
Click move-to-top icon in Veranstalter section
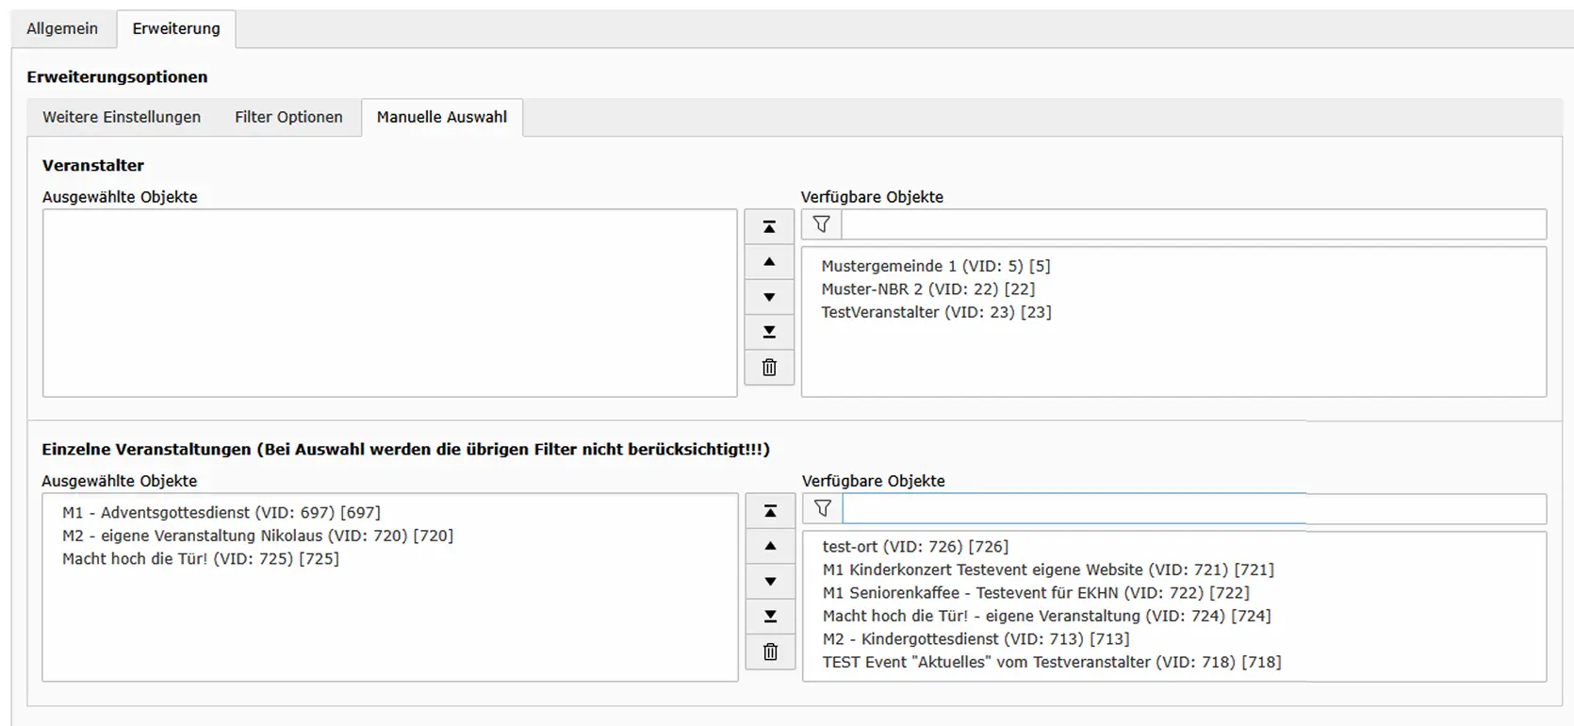769,227
